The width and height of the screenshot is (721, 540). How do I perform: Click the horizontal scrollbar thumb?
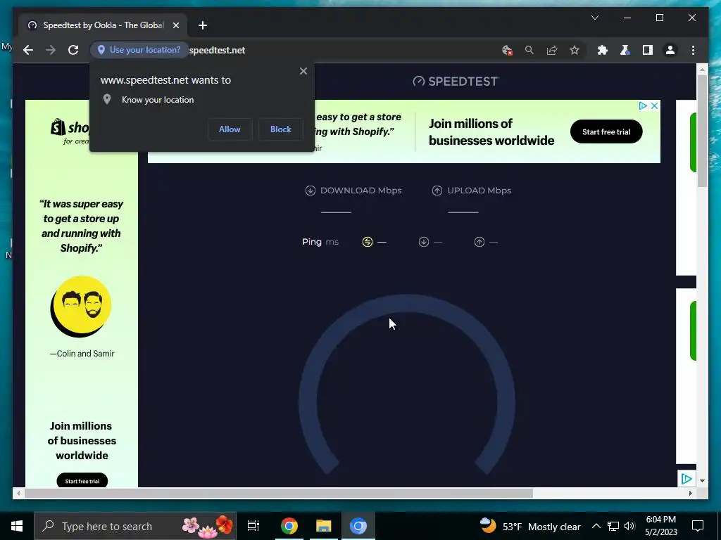click(279, 493)
